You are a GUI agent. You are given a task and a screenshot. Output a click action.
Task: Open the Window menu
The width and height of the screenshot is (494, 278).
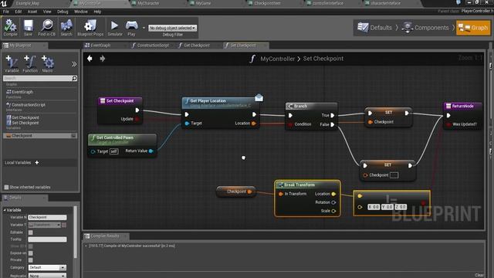(x=80, y=12)
